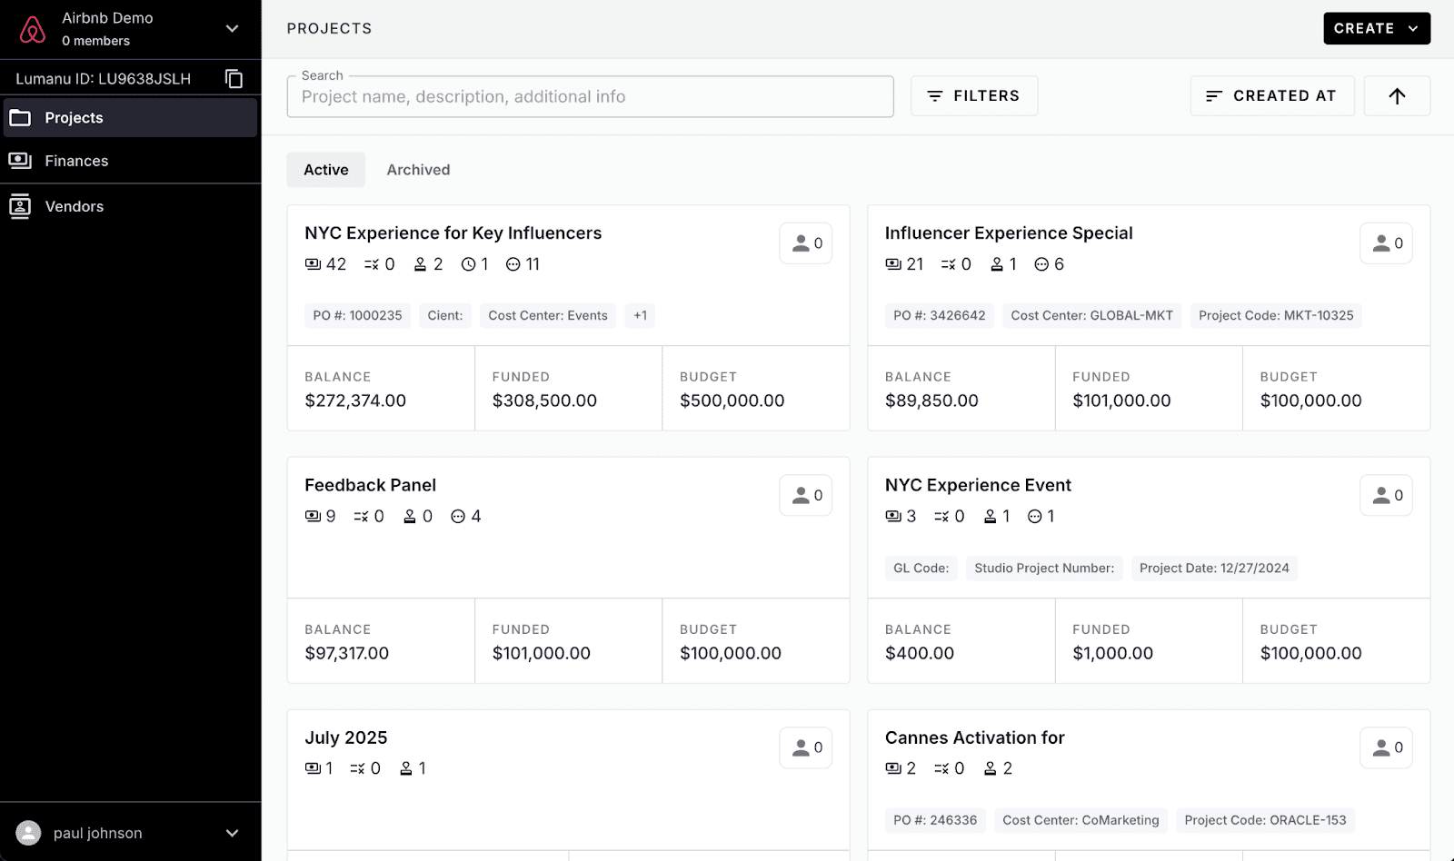This screenshot has height=861, width=1454.
Task: Expand the paul johnson account menu
Action: [x=232, y=833]
